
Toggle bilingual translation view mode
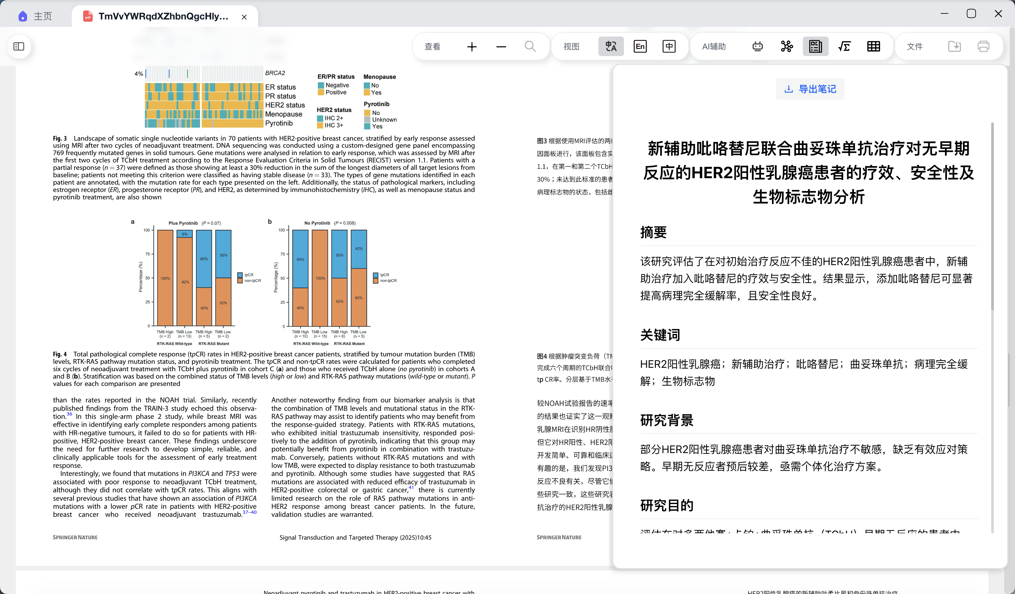coord(611,47)
